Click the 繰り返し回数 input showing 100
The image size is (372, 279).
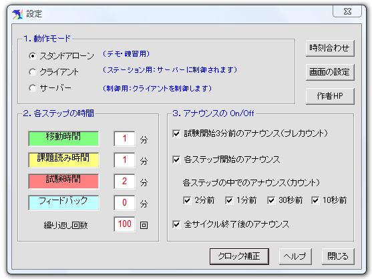(x=124, y=224)
